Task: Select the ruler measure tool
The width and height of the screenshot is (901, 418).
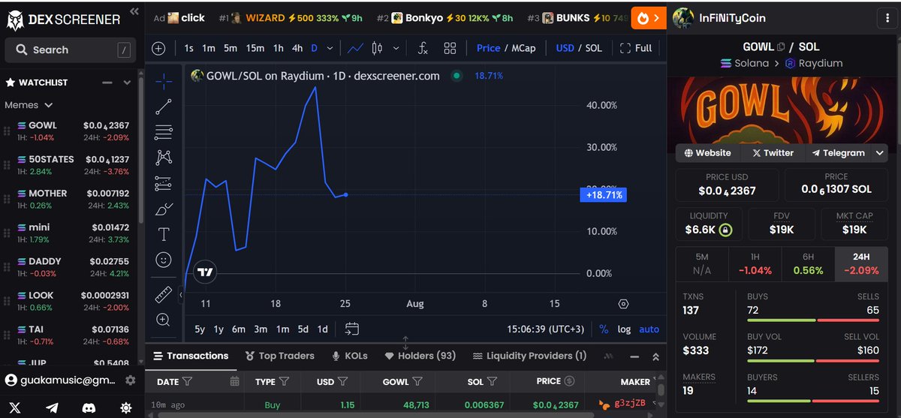Action: pyautogui.click(x=163, y=294)
